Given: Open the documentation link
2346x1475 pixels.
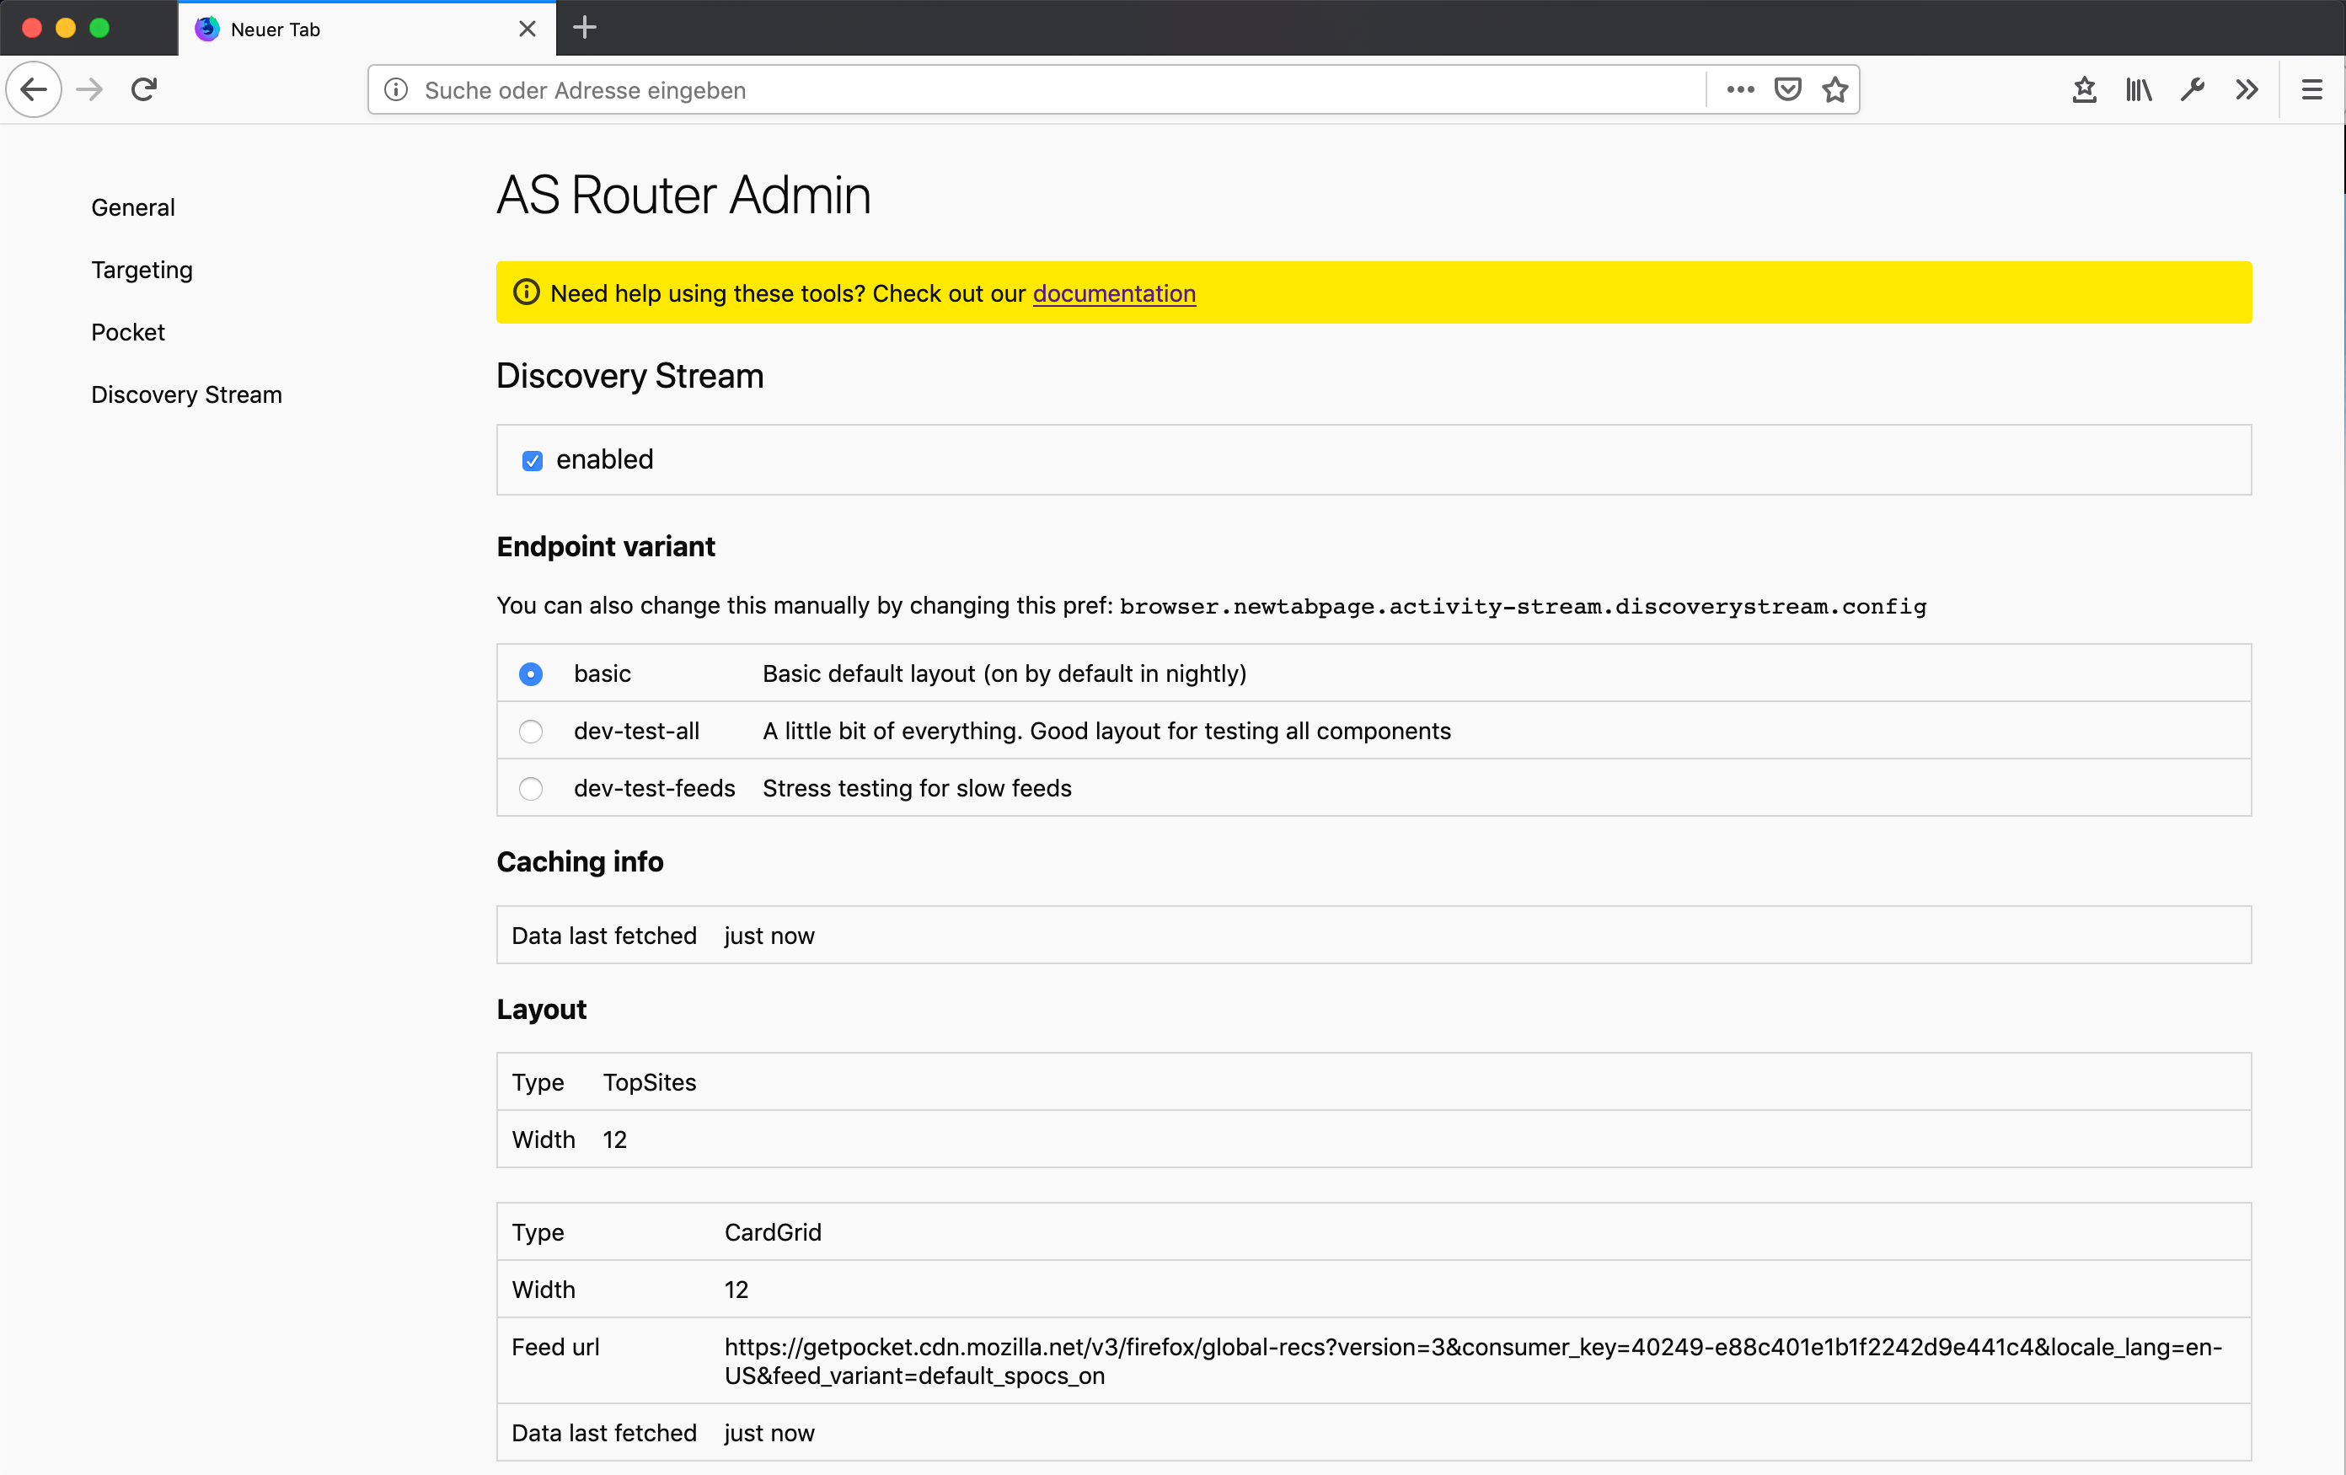Looking at the screenshot, I should [x=1113, y=293].
